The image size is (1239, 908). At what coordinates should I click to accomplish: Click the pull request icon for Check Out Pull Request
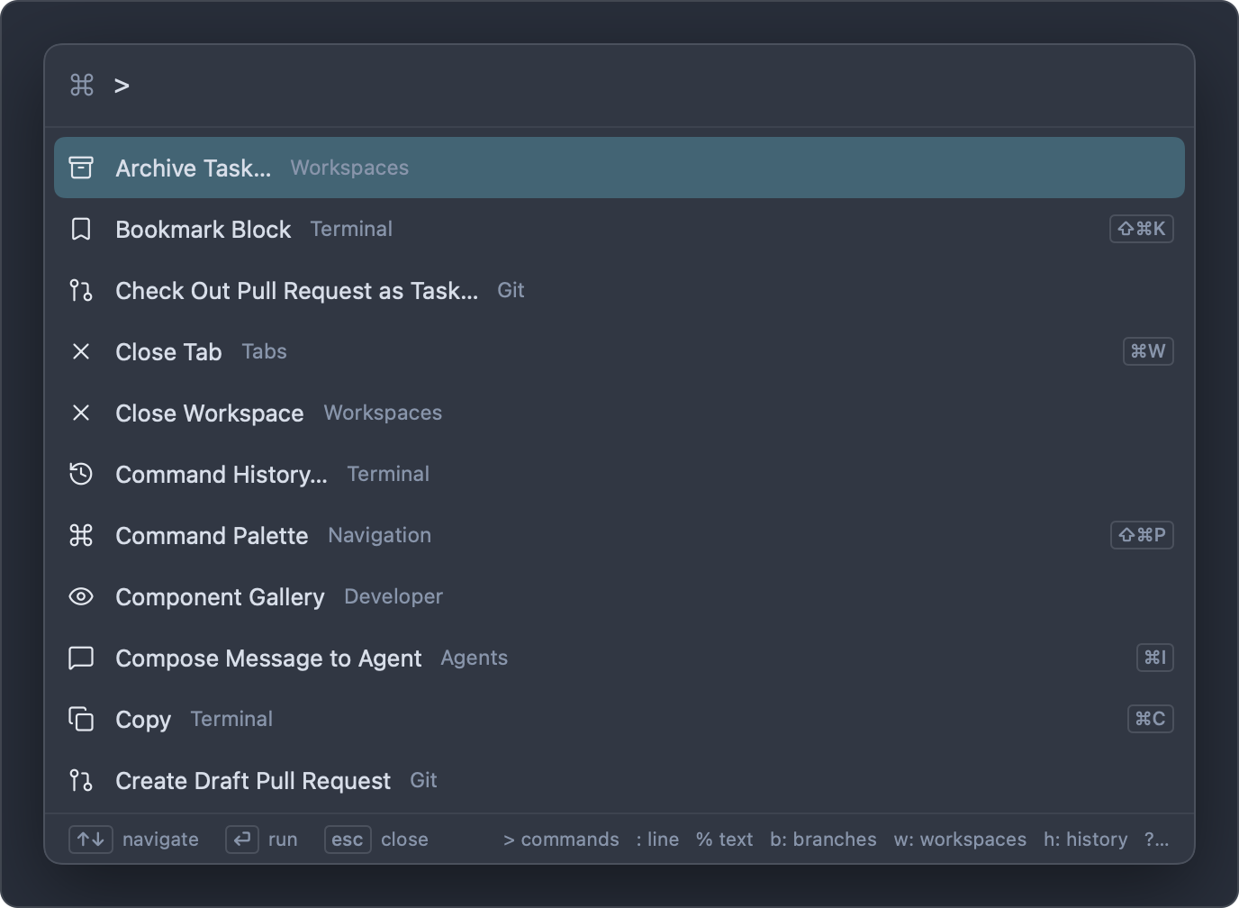(81, 290)
